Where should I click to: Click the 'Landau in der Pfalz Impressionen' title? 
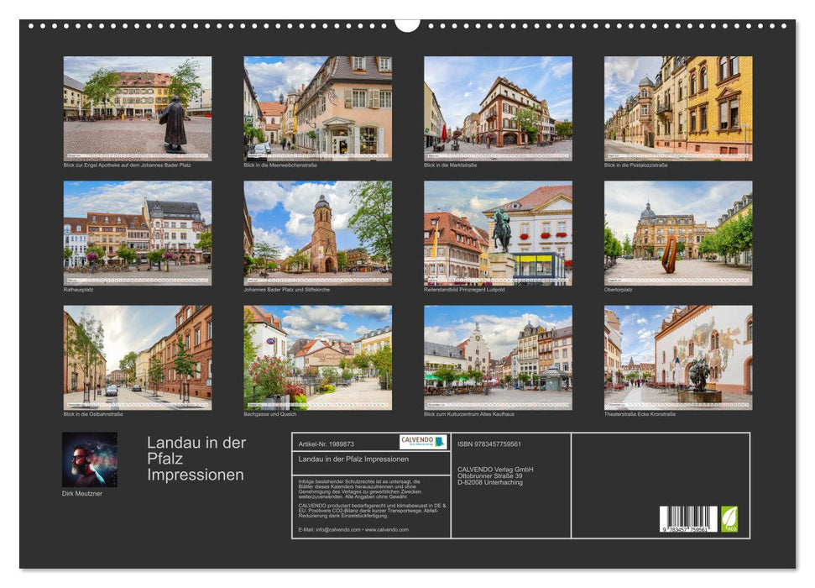click(x=196, y=459)
